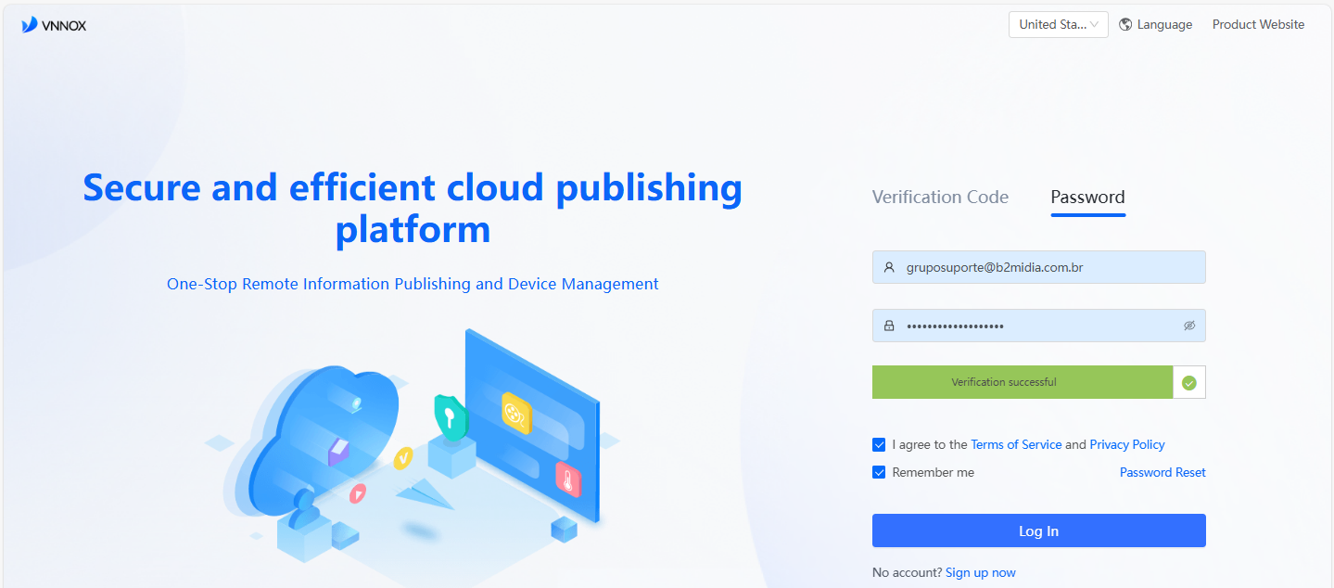The height and width of the screenshot is (588, 1334).
Task: Click the cloud publishing platform heading
Action: pos(413,208)
